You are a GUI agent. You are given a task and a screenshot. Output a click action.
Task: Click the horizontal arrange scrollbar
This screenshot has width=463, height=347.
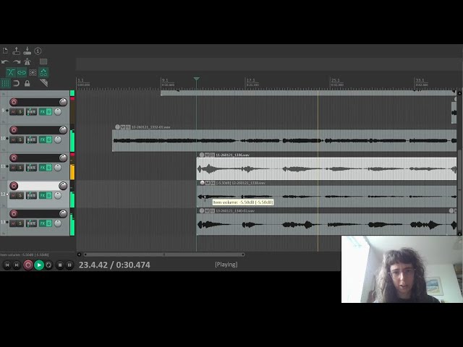[164, 254]
